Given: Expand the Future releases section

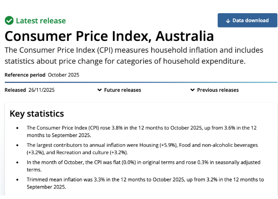Looking at the screenshot, I should point(122,90).
